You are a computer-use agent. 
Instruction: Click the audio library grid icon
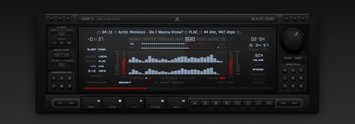coord(216,103)
